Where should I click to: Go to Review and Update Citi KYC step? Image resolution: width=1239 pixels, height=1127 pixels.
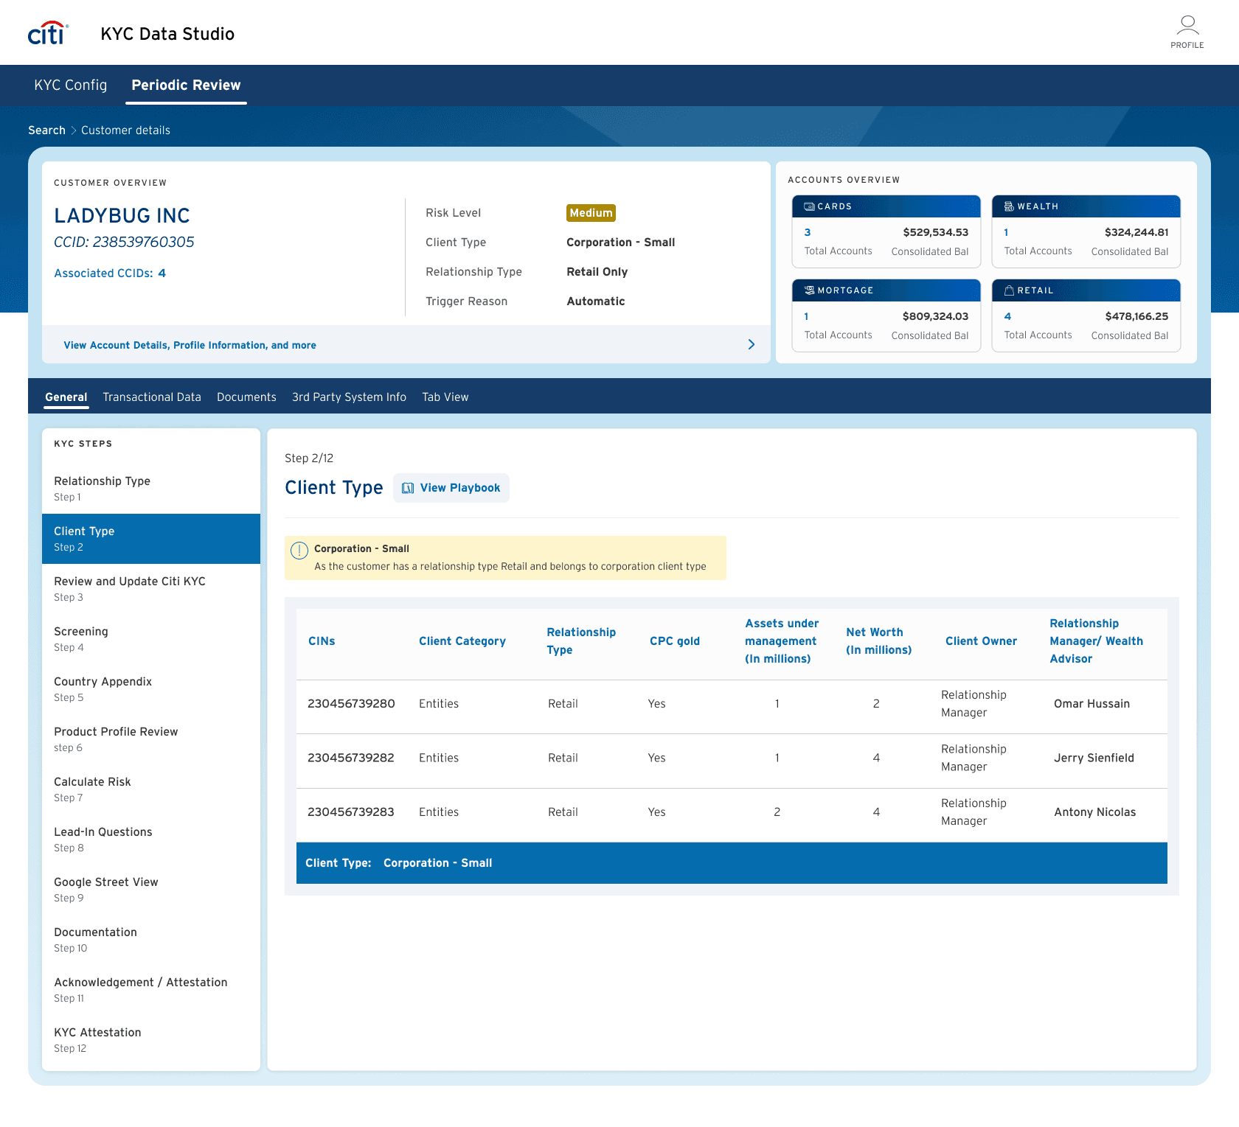151,588
